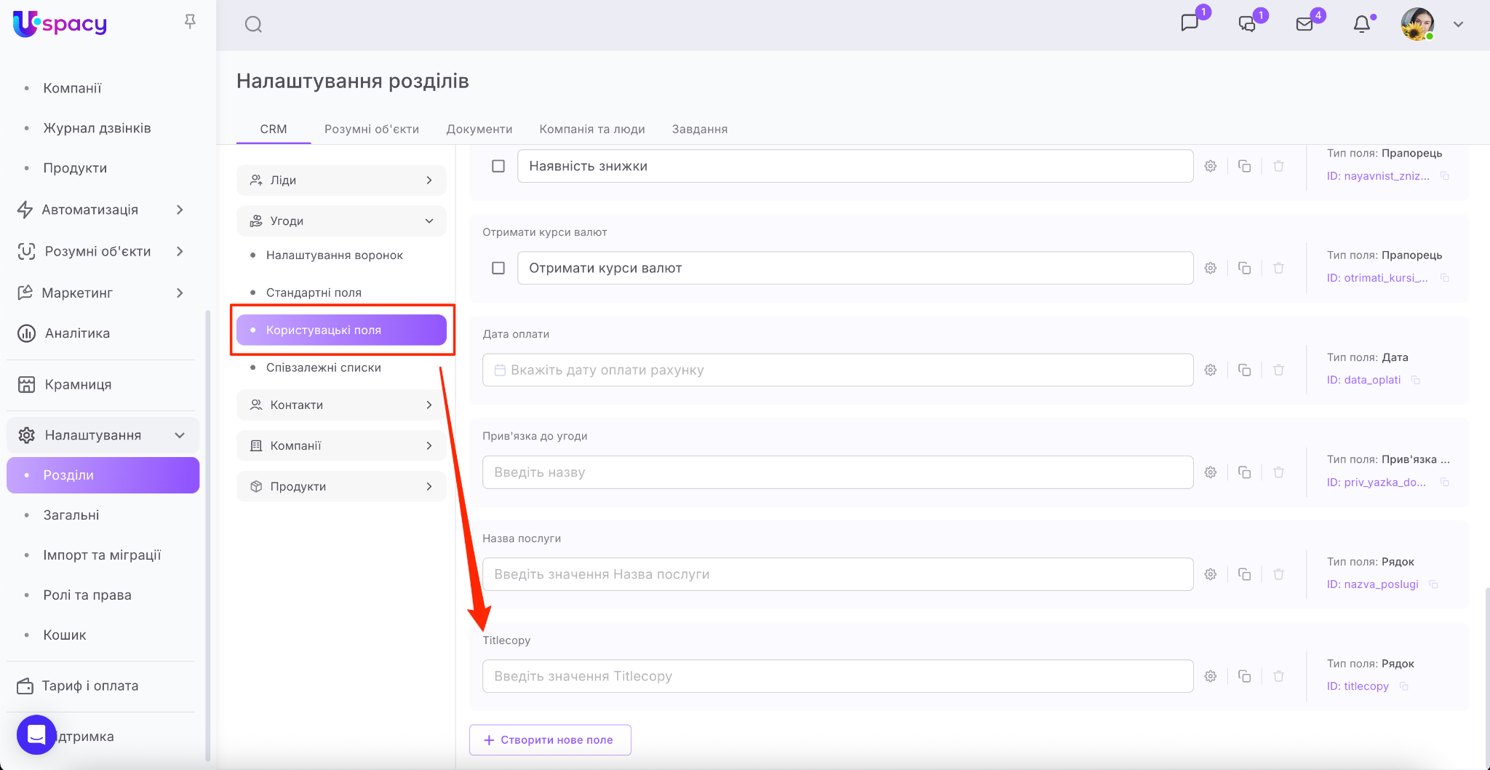Screen dimensions: 1490x770
Task: Open the user profile dropdown arrow
Action: tap(1458, 24)
